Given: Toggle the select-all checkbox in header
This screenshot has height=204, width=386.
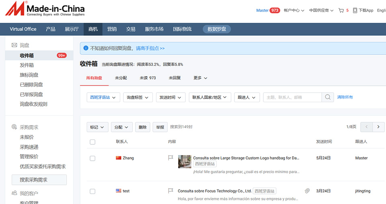Looking at the screenshot, I should coord(92,142).
